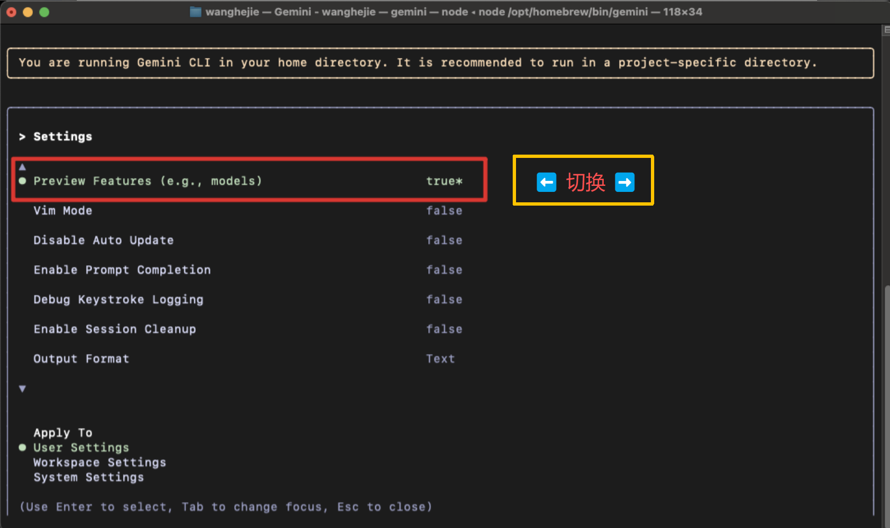Click the yellow minimize window button
890x528 pixels.
28,12
